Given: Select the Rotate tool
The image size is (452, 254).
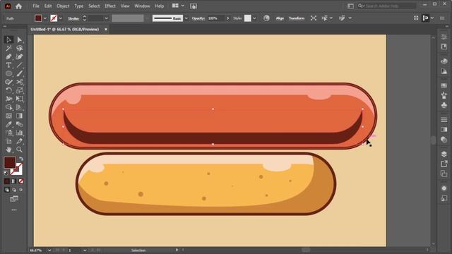Looking at the screenshot, I should click(8, 90).
